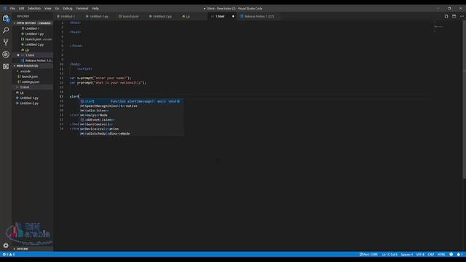
Task: Expand the Outline section
Action: point(32,249)
